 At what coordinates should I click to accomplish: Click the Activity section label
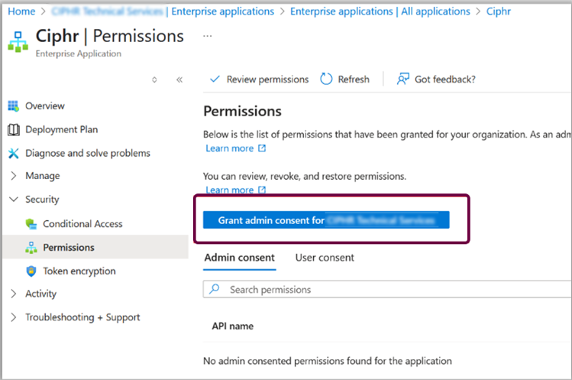[41, 294]
